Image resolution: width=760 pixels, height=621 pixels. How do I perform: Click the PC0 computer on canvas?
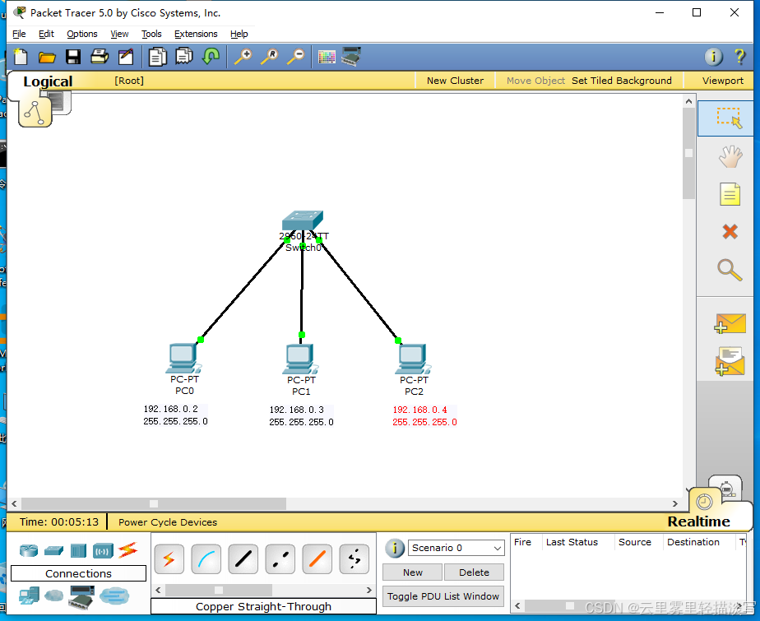tap(183, 358)
